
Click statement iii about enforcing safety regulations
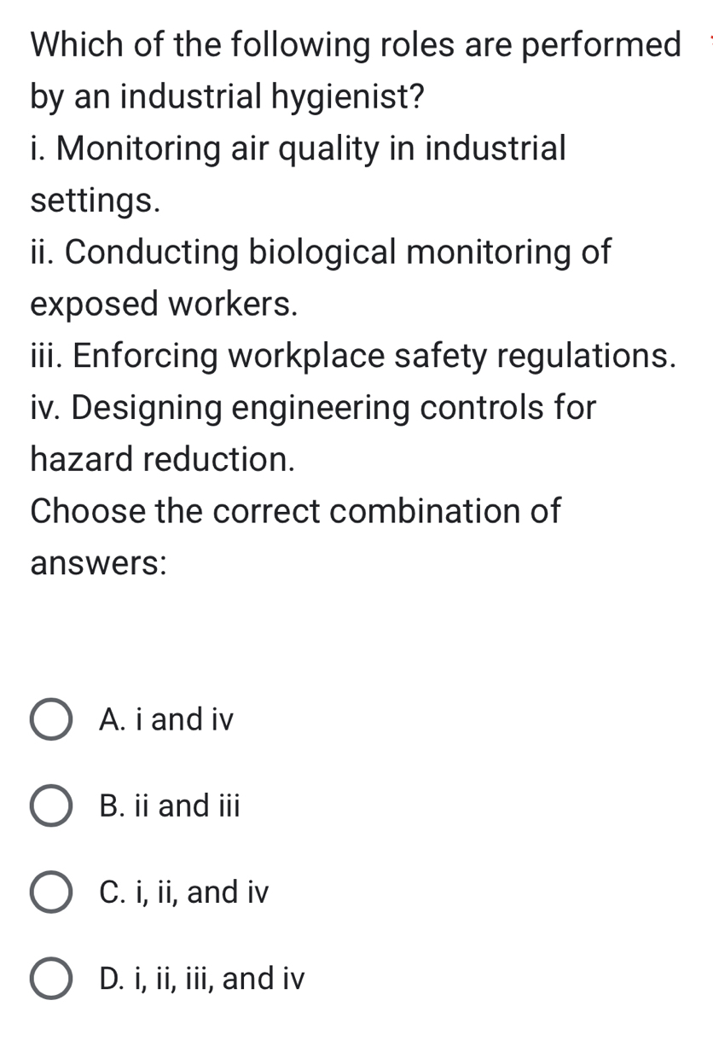pyautogui.click(x=355, y=357)
